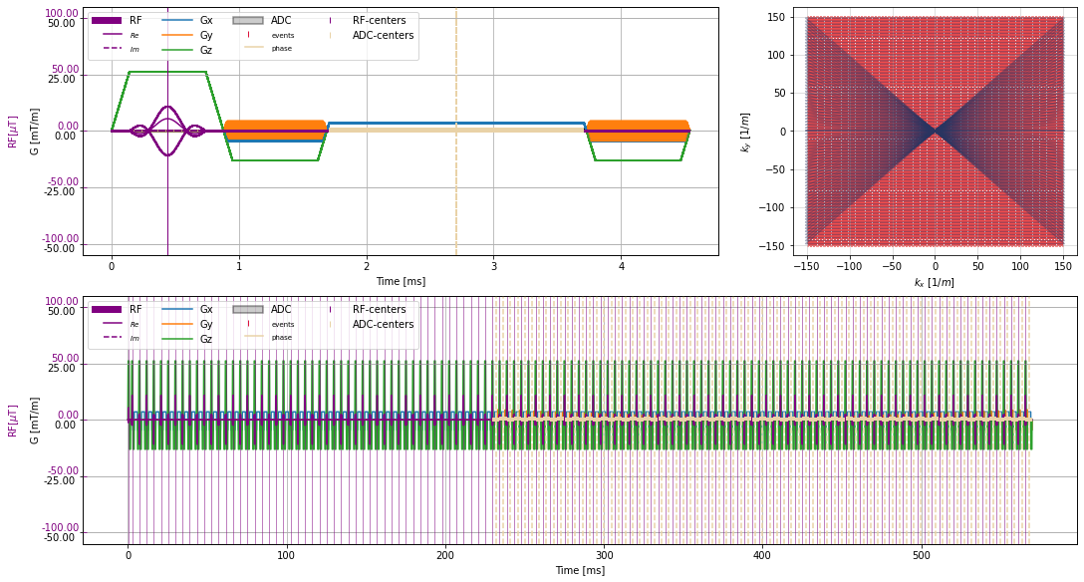Viewport: 1084px width, 582px height.
Task: Click the 'Time [ms]' label under top plot
Action: [x=401, y=281]
